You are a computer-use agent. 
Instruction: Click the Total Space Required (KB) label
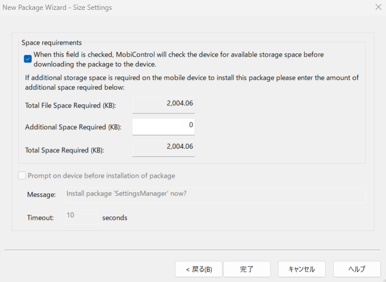64,150
